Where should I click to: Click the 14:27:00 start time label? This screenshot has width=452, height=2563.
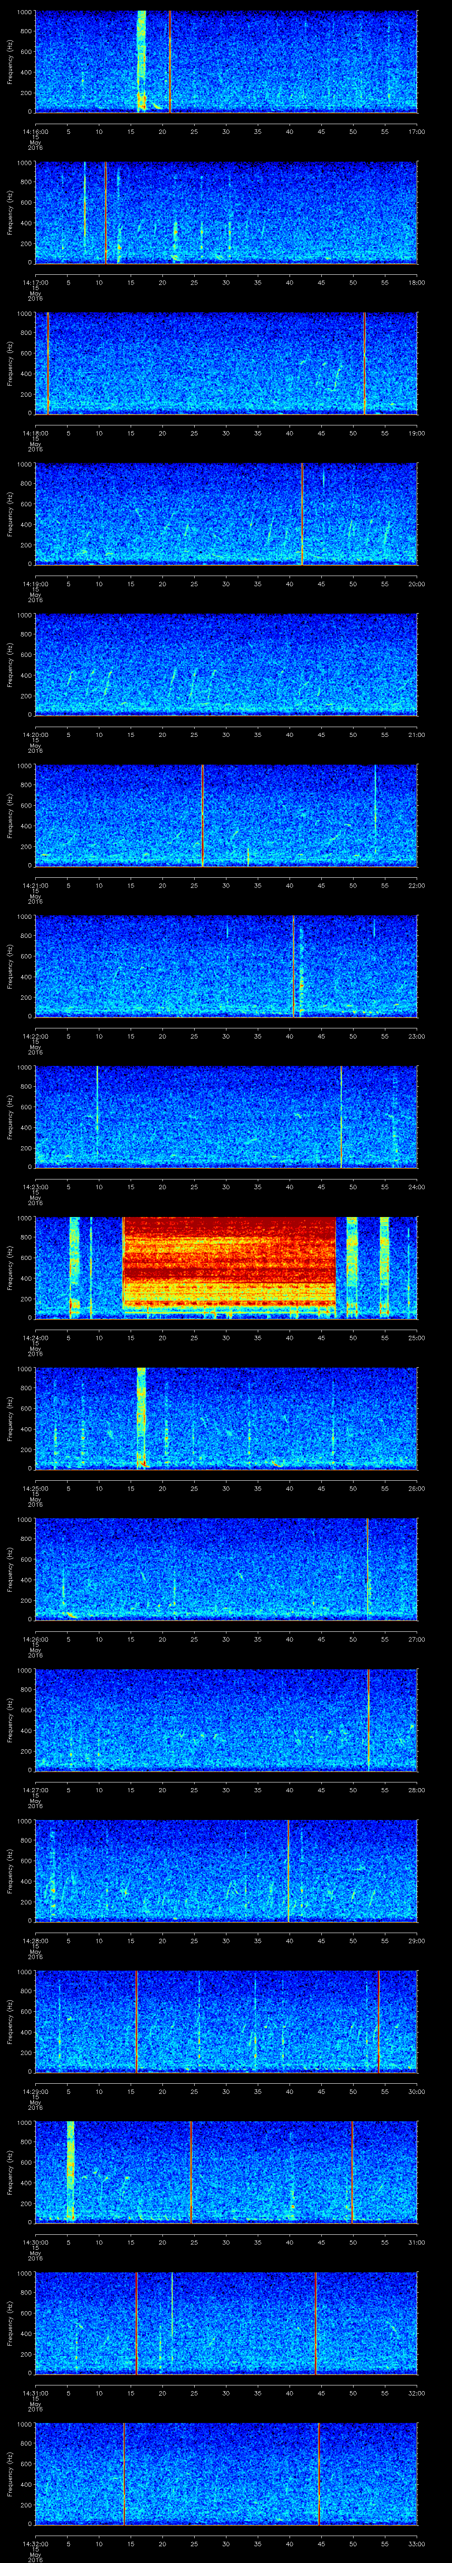tap(35, 1790)
